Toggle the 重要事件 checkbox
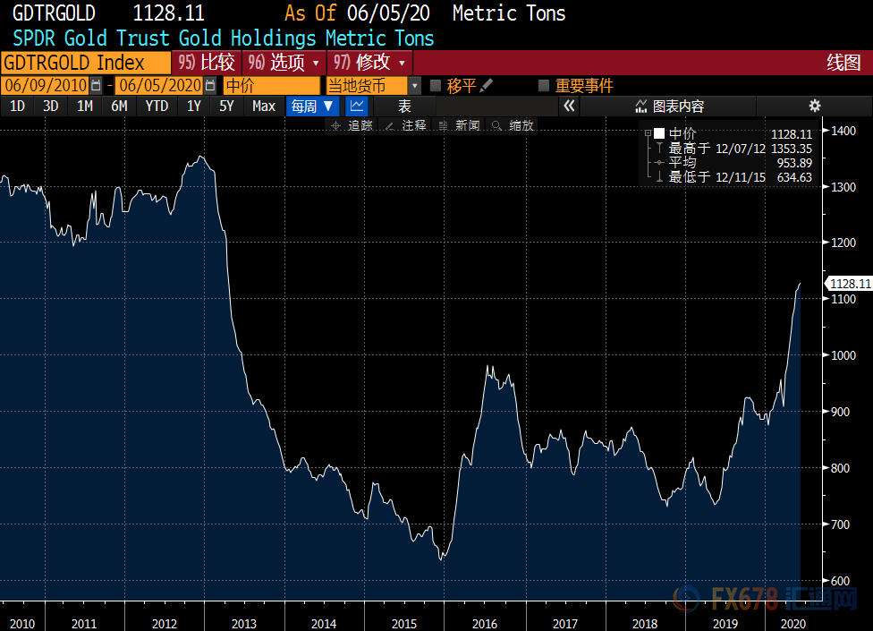Screen dimensions: 873x631 544,85
